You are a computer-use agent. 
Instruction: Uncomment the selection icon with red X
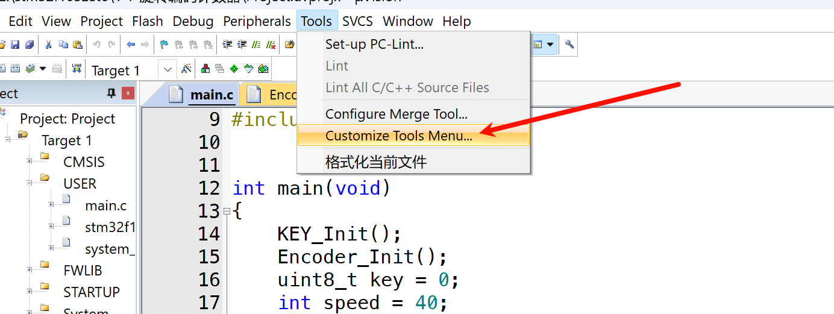pyautogui.click(x=271, y=45)
